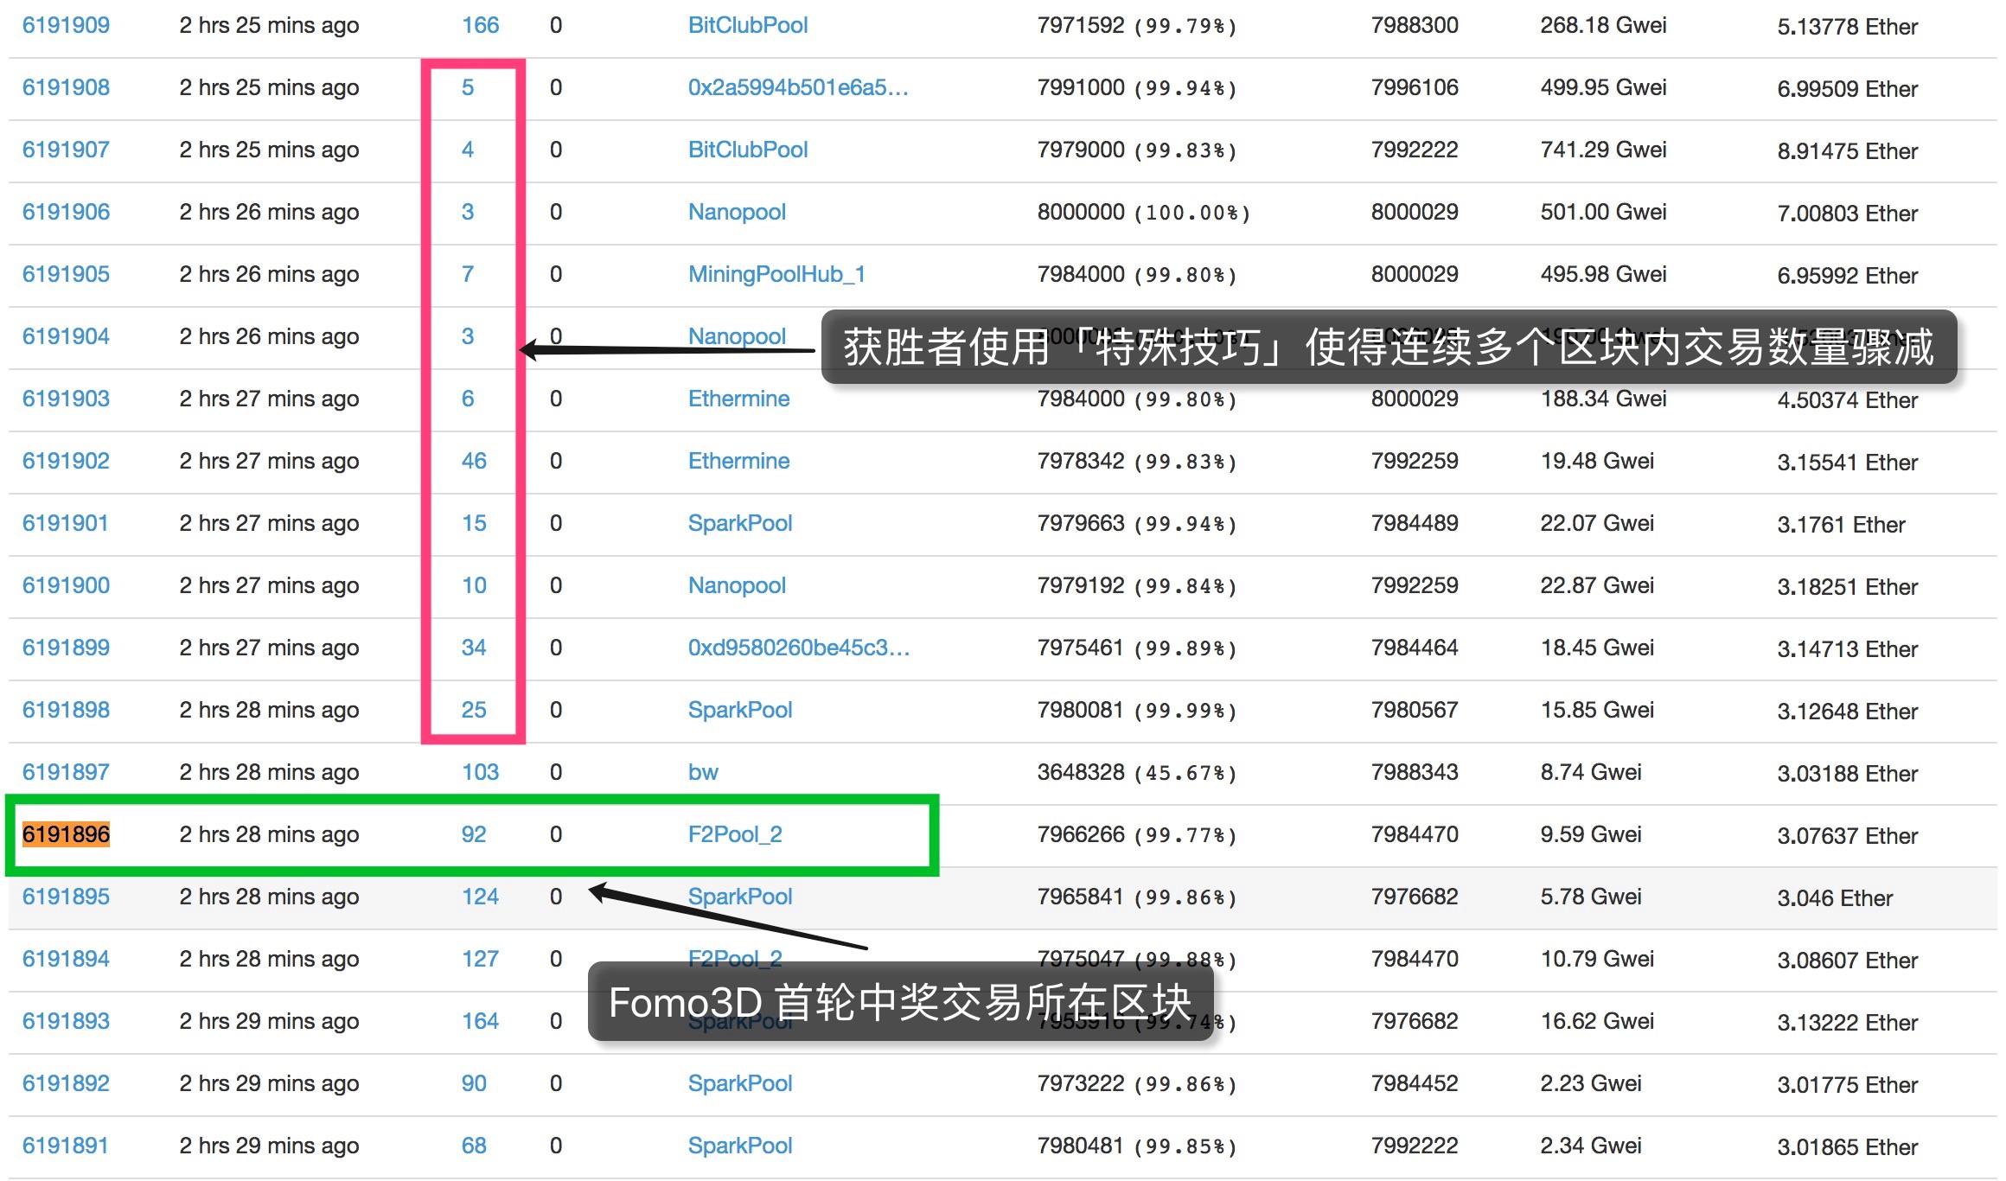View the 166 transactions in block 6191909

pos(480,25)
